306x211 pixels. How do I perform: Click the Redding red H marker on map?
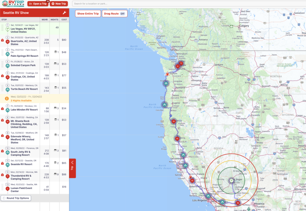(x=177, y=139)
